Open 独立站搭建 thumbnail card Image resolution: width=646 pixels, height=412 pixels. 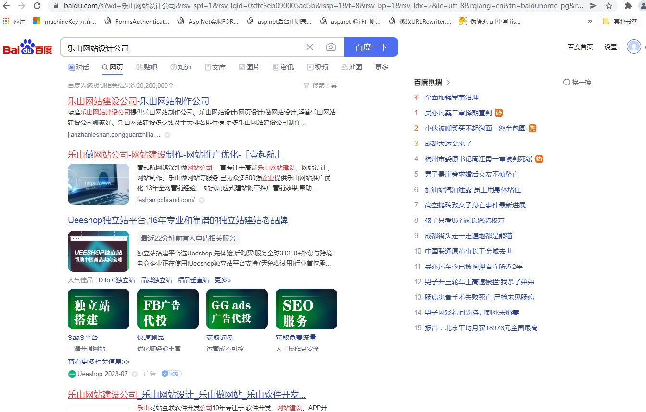point(99,309)
